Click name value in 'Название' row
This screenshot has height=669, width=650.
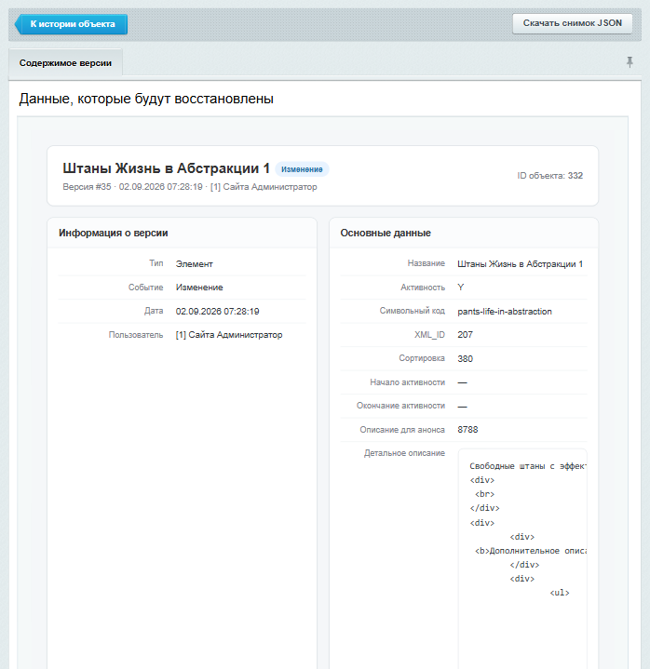(x=521, y=264)
